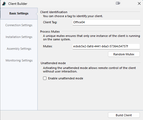Open the Connection Settings tab
Image resolution: width=143 pixels, height=120 pixels.
(19, 25)
